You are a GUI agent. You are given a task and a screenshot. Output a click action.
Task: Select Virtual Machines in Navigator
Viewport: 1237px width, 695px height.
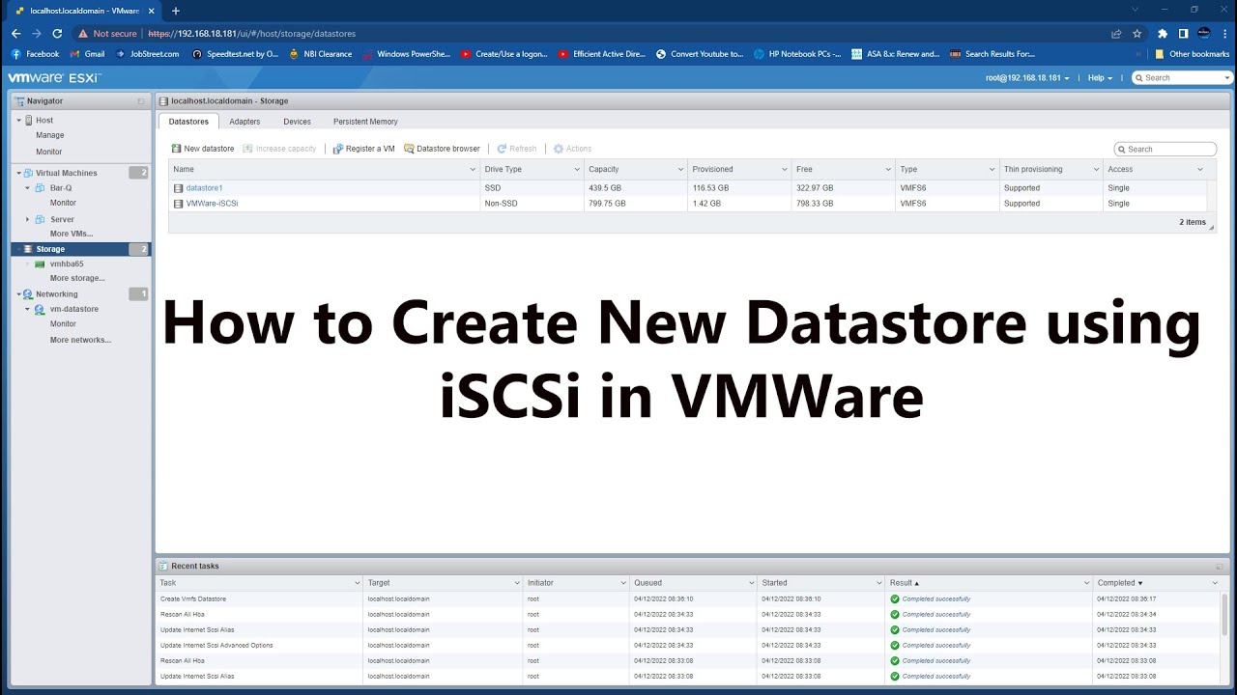[x=66, y=173]
